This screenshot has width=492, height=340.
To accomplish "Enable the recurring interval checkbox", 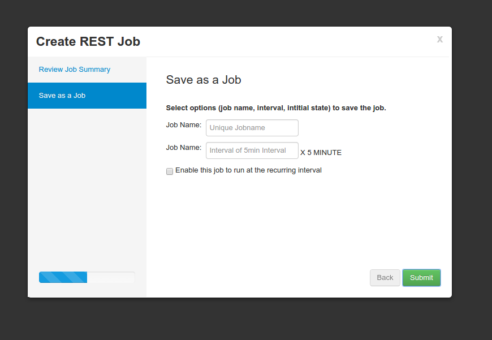I will pos(170,171).
